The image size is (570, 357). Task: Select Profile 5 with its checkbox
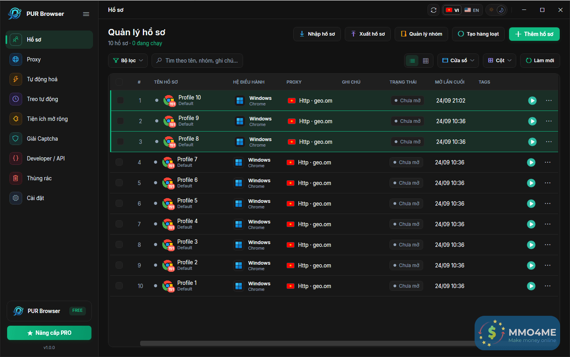click(x=119, y=204)
